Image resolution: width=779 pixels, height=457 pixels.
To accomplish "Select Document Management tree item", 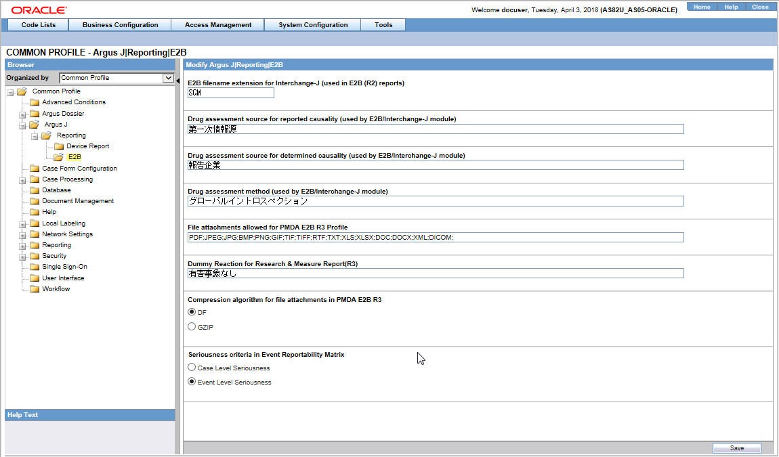I will (x=78, y=201).
